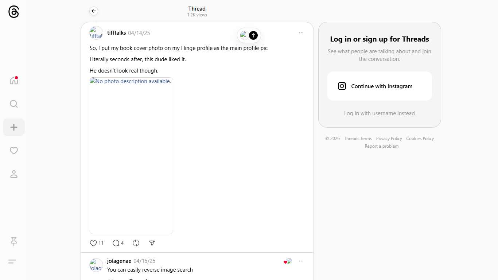This screenshot has width=498, height=280.
Task: Open the Profile person icon
Action: (14, 174)
